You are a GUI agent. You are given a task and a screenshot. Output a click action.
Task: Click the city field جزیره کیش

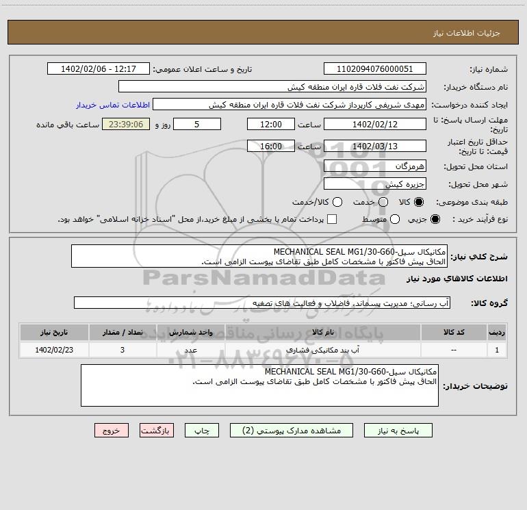tap(375, 183)
